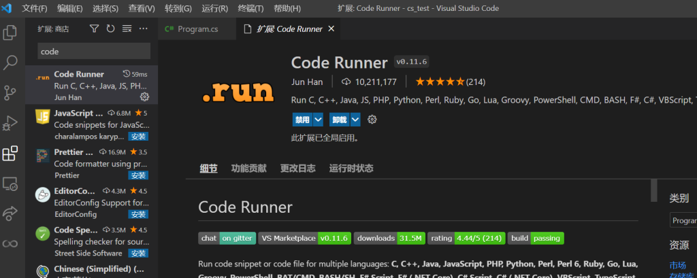The height and width of the screenshot is (278, 697).
Task: Open the 文件(F) menu
Action: [35, 8]
